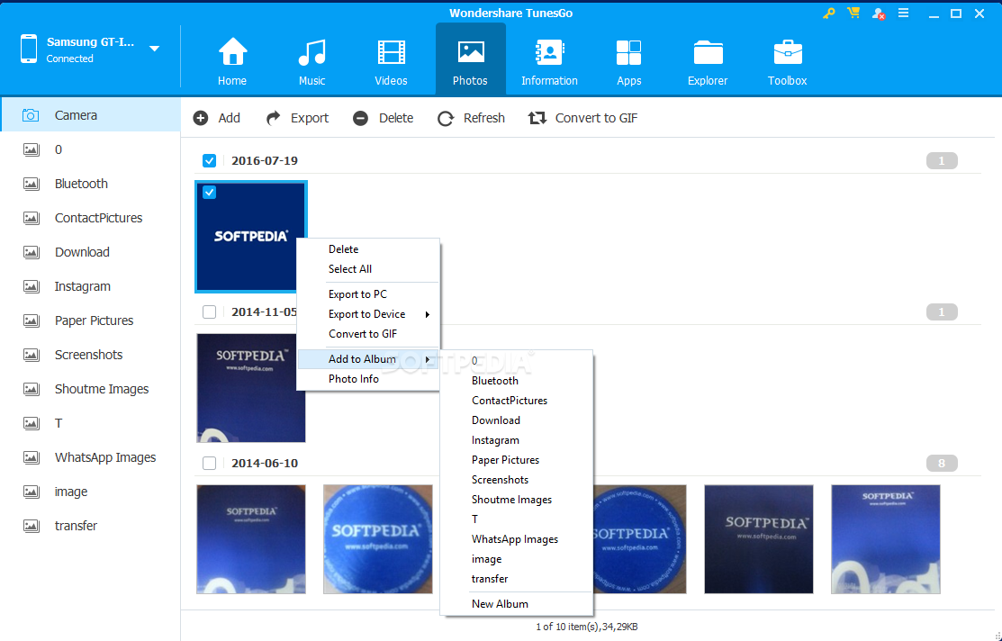Image resolution: width=1002 pixels, height=641 pixels.
Task: Click the Samsung phone device icon
Action: click(29, 49)
